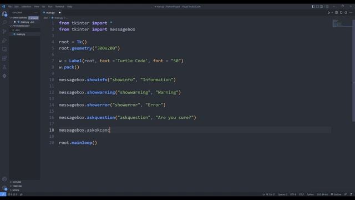Open the Customize Layout icon

tap(327, 7)
